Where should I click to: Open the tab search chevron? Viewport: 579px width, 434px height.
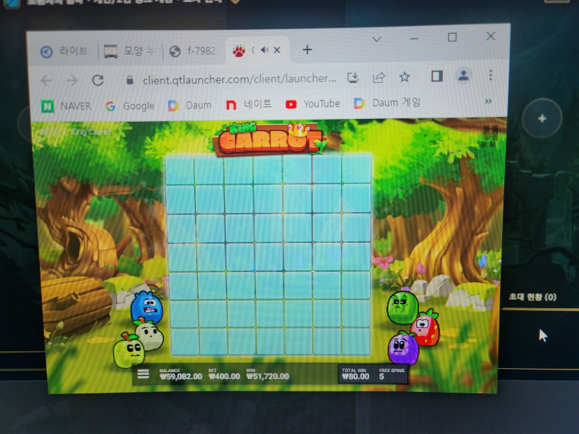click(x=376, y=39)
